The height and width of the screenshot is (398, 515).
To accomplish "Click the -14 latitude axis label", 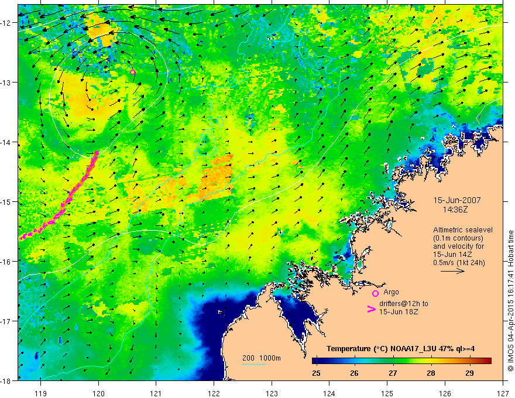I will (x=6, y=142).
